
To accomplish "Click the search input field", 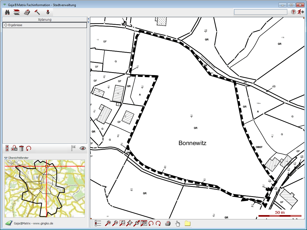I will click(260, 12).
